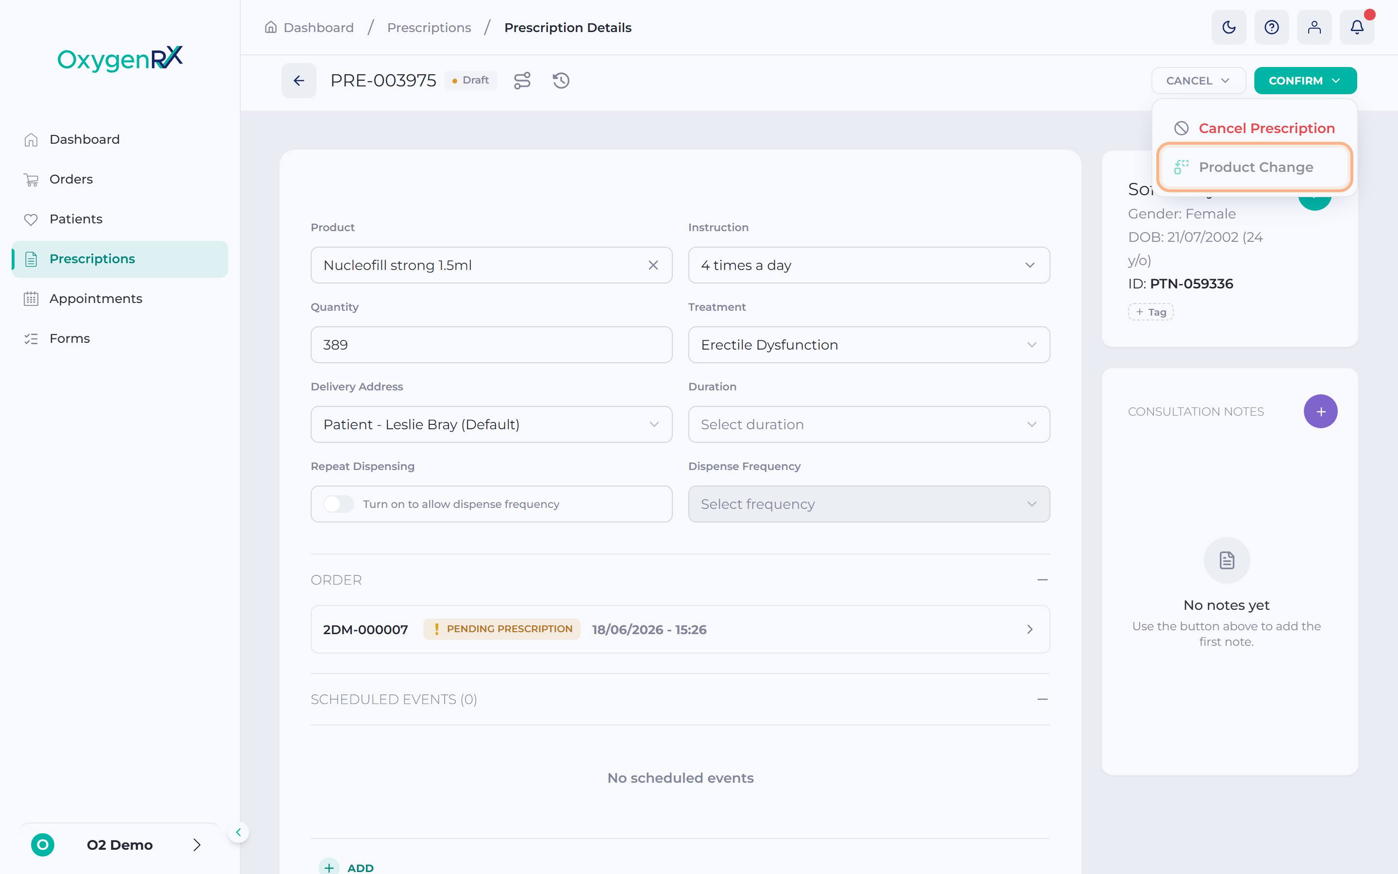Open the Select duration dropdown
The height and width of the screenshot is (874, 1398).
coord(869,425)
